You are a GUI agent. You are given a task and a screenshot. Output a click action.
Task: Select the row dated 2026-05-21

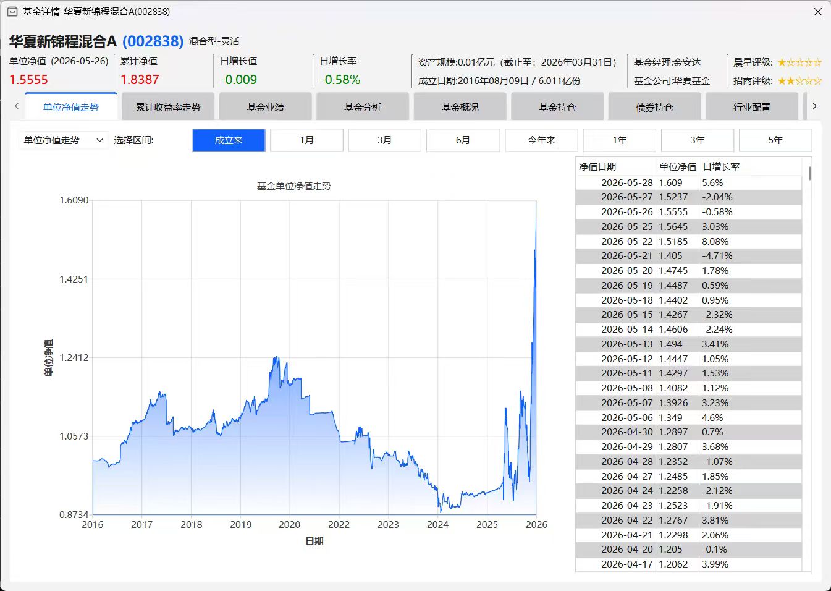coord(689,256)
